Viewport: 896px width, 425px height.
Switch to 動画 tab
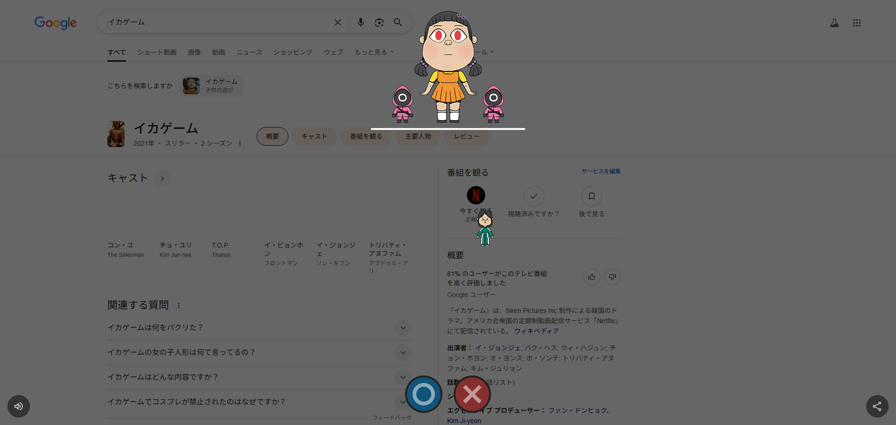click(219, 52)
